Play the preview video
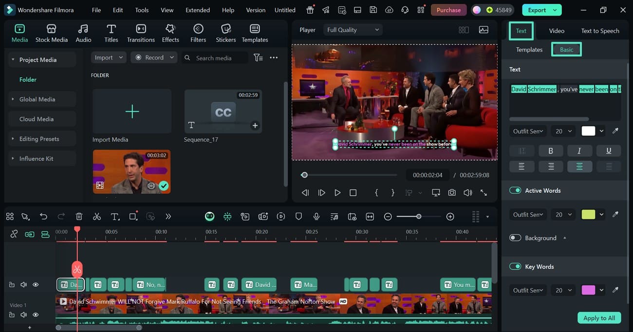The height and width of the screenshot is (332, 633). pyautogui.click(x=337, y=193)
